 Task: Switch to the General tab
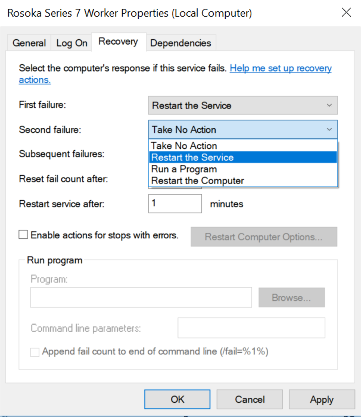29,43
